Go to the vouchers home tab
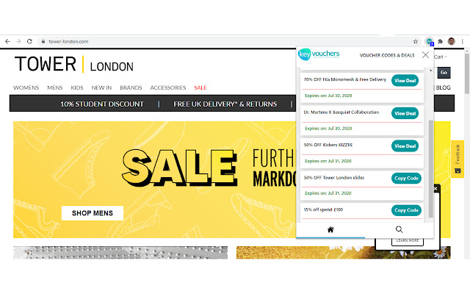Screen dimensions: 470x294 (330, 229)
